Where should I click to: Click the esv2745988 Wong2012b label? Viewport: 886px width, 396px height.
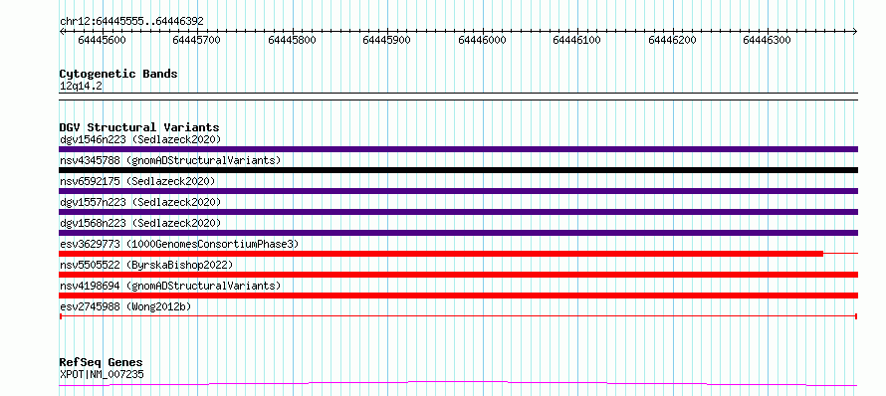pos(125,306)
